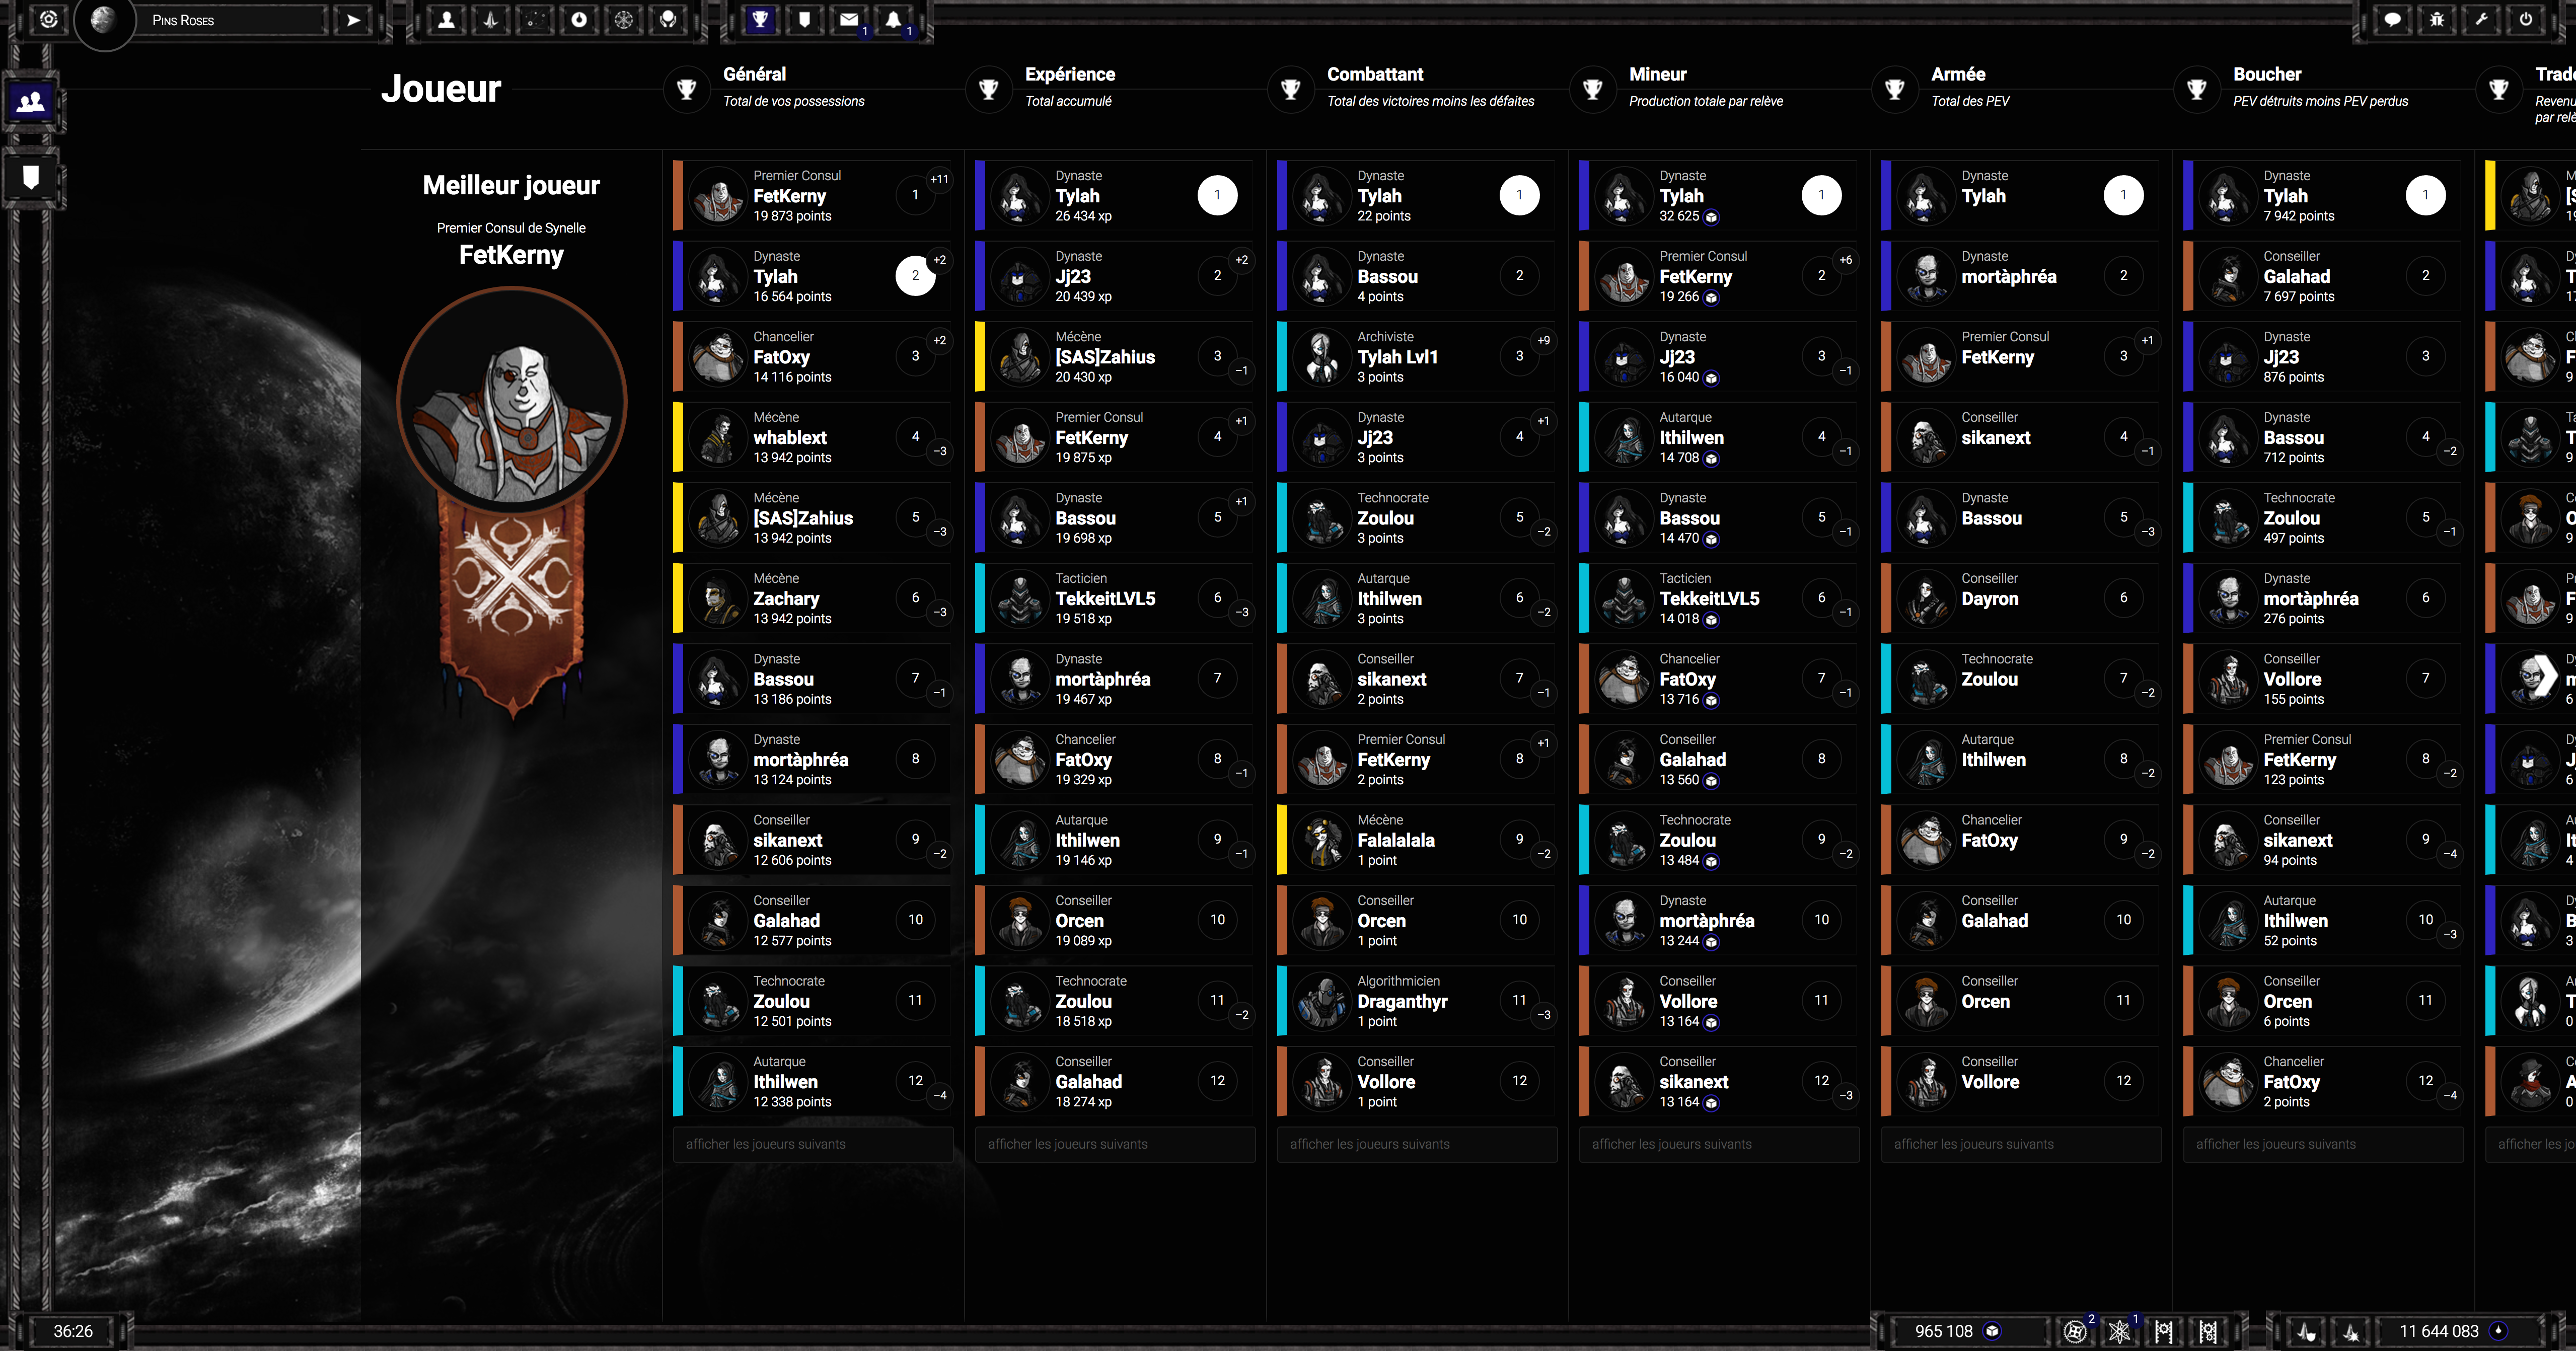The height and width of the screenshot is (1351, 2576).
Task: Click the power logout icon
Action: click(2525, 20)
